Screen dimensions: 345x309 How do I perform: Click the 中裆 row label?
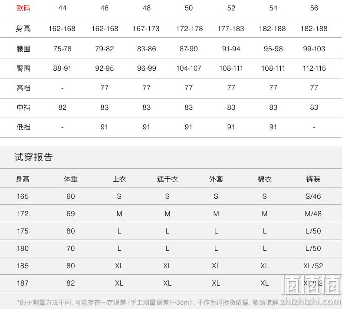[23, 107]
